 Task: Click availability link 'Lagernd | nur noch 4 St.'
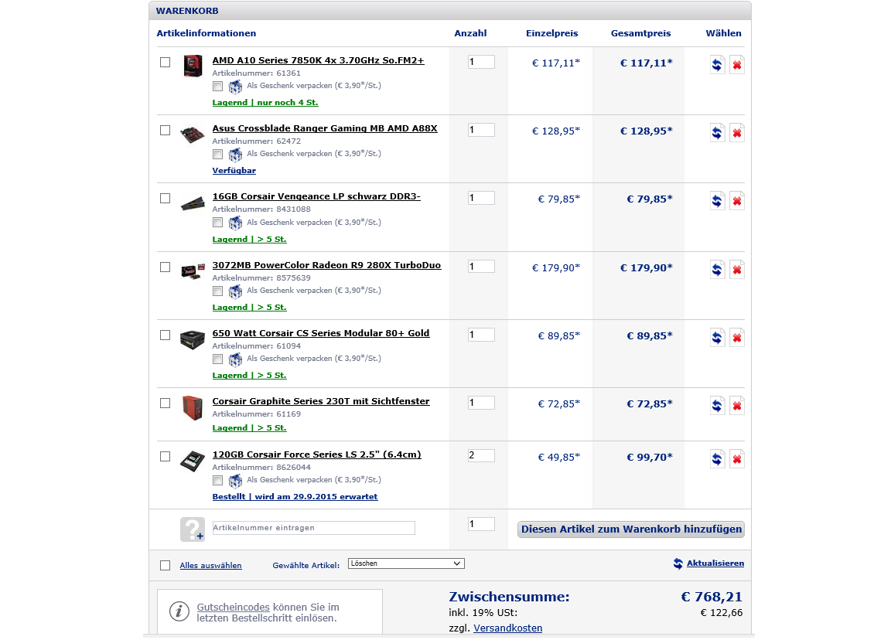(265, 103)
